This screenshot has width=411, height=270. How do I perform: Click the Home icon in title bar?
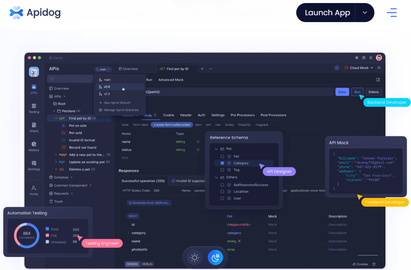point(51,58)
